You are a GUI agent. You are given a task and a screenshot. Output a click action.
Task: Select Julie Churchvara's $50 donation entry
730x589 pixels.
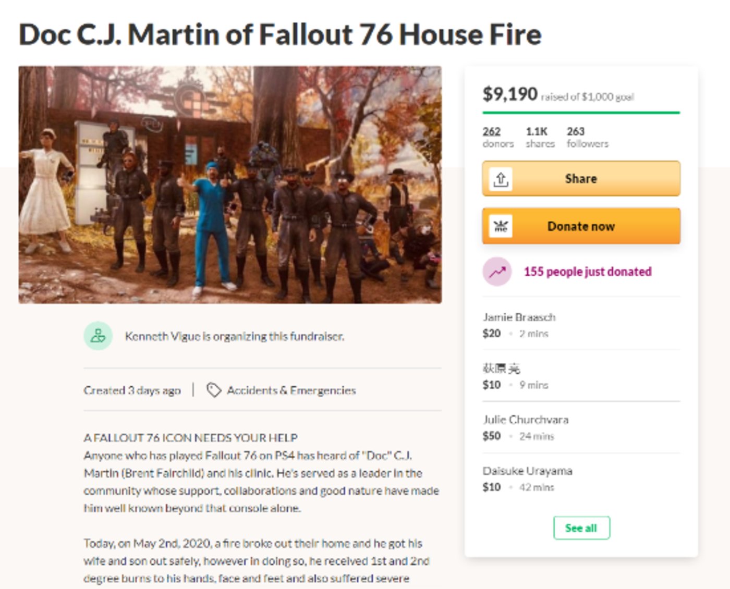(x=581, y=427)
